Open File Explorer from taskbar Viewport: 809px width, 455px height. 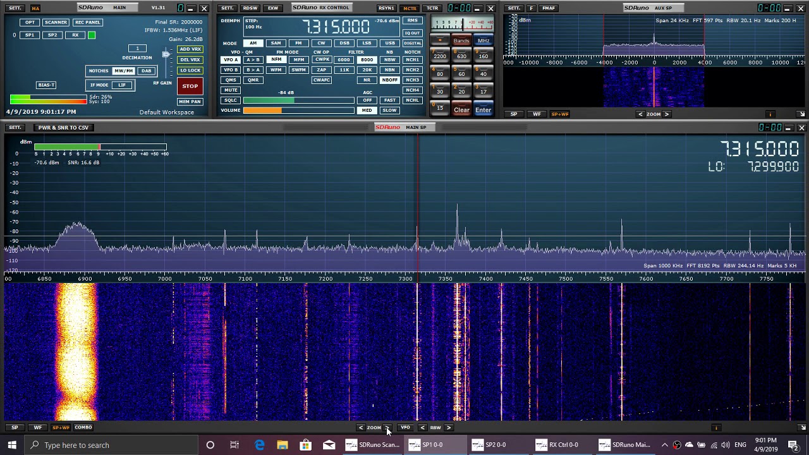283,445
